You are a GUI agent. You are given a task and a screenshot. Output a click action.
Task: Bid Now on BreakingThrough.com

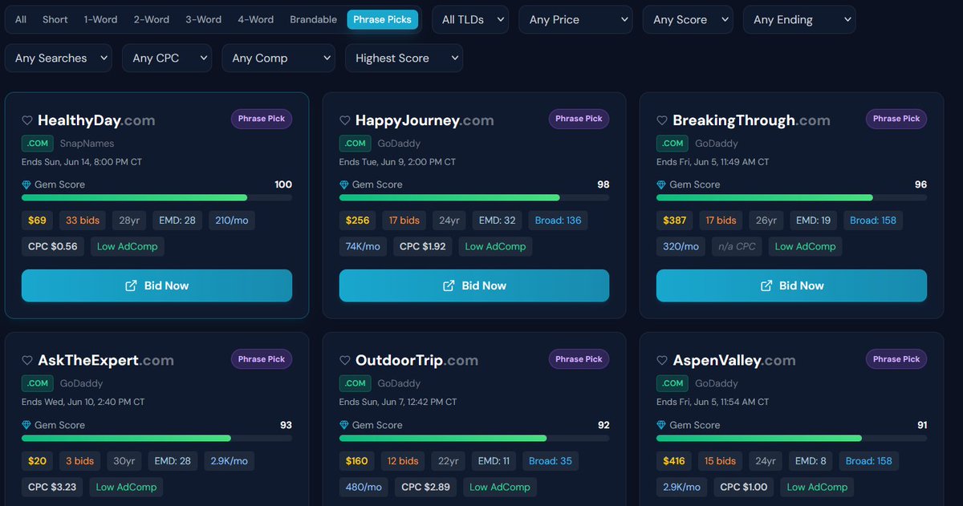click(x=791, y=285)
